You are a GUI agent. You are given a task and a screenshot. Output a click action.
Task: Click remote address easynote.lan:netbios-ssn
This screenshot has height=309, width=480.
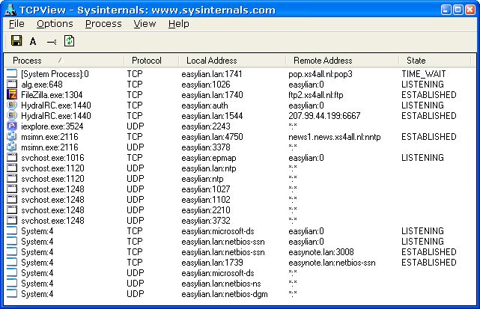332,263
